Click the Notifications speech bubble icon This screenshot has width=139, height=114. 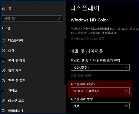(3, 60)
